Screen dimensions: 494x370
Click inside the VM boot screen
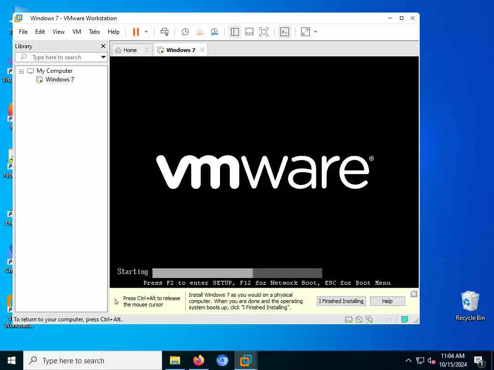click(x=264, y=172)
